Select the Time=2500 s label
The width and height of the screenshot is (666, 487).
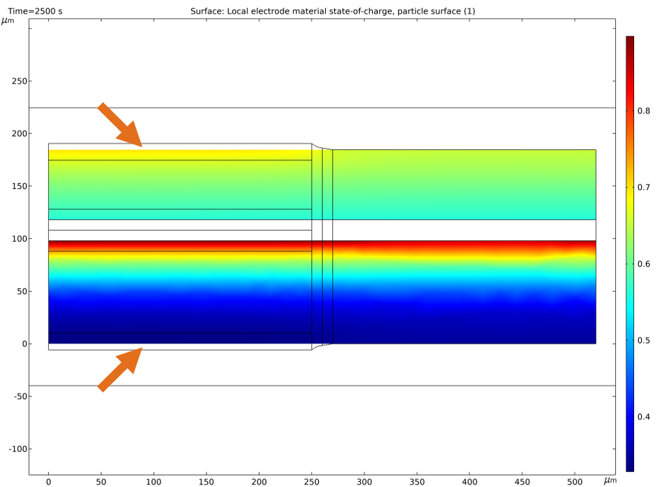pyautogui.click(x=35, y=12)
